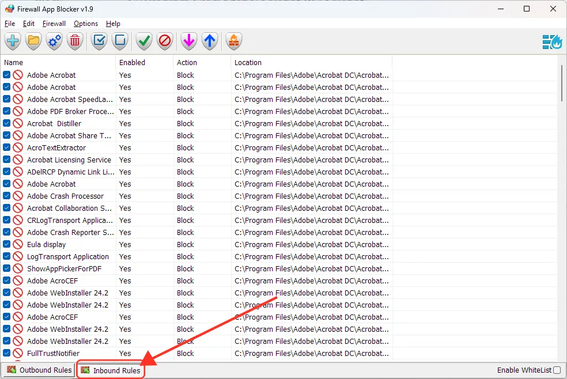Image resolution: width=567 pixels, height=379 pixels.
Task: Click block icon beside Adobe Crash Processor
Action: pyautogui.click(x=18, y=196)
